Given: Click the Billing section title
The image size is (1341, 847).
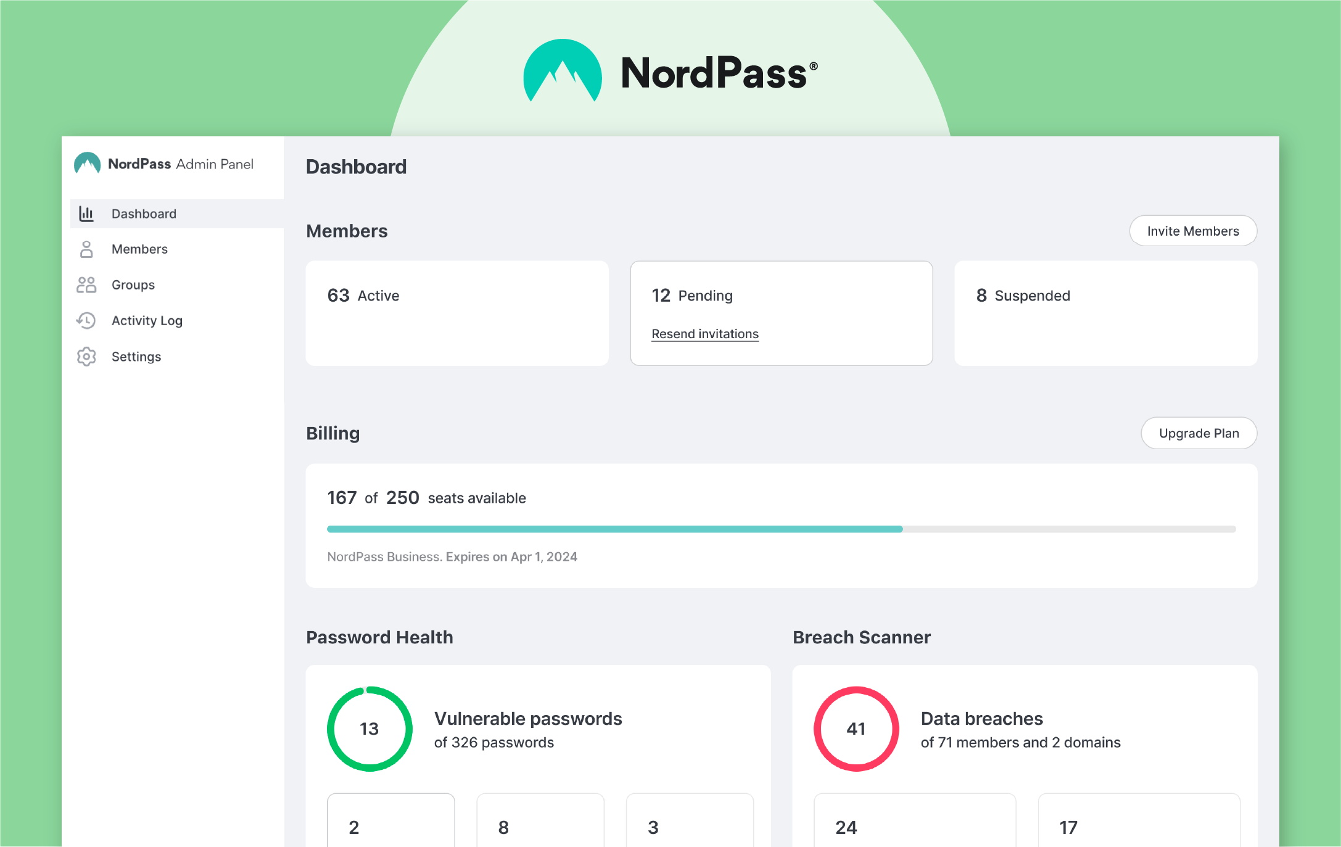Looking at the screenshot, I should (x=333, y=434).
